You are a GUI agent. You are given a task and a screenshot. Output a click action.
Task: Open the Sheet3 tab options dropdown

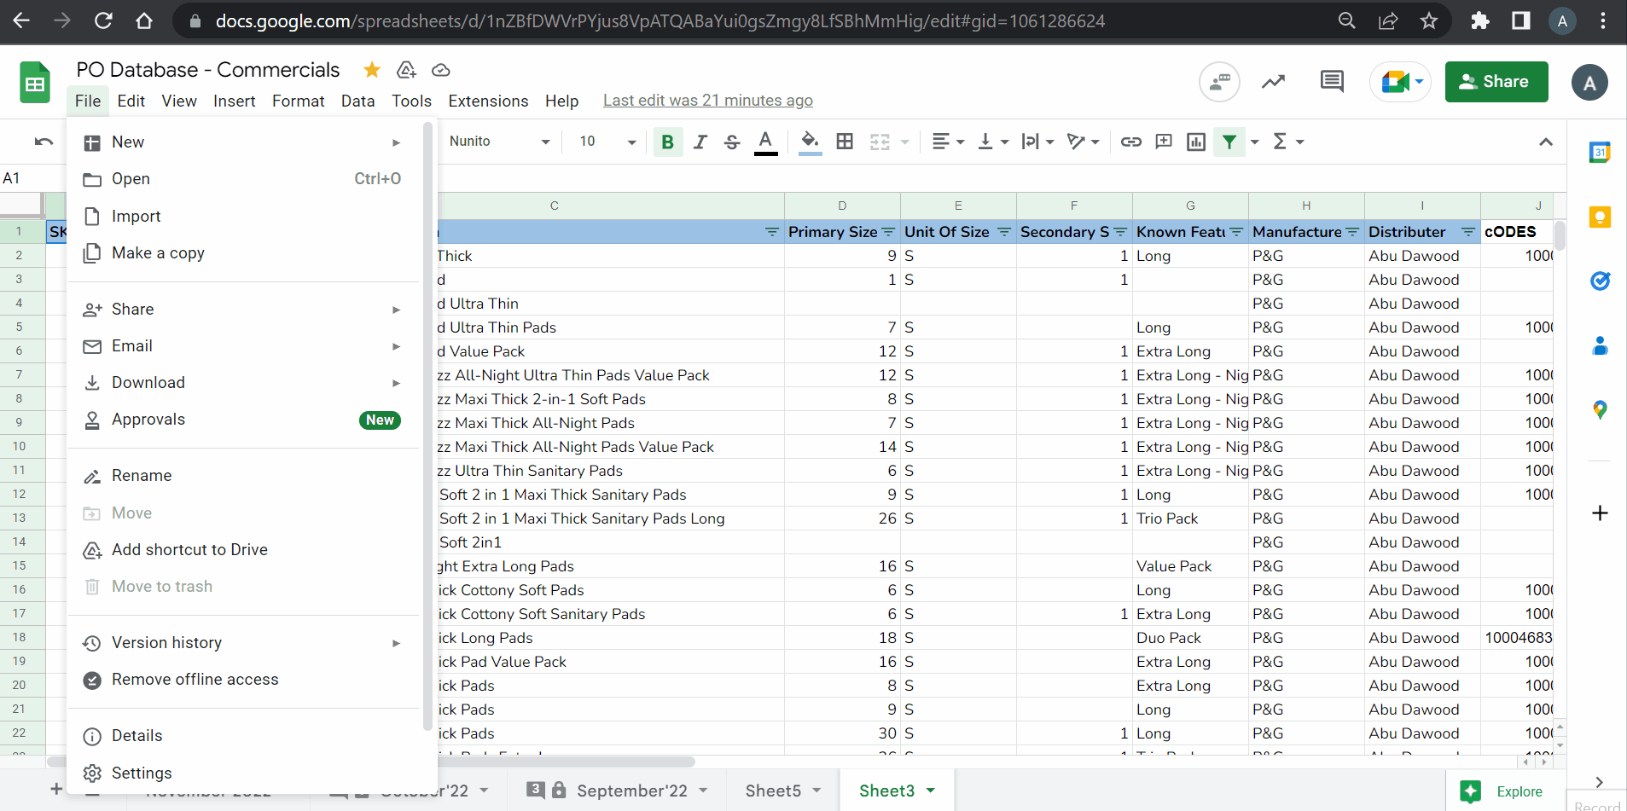(930, 791)
